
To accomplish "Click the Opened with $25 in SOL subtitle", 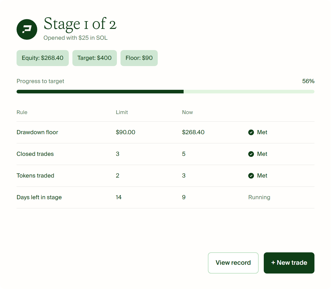I will coord(76,38).
